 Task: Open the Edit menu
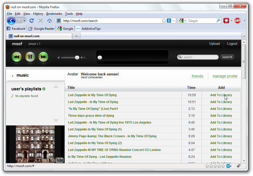pos(18,14)
